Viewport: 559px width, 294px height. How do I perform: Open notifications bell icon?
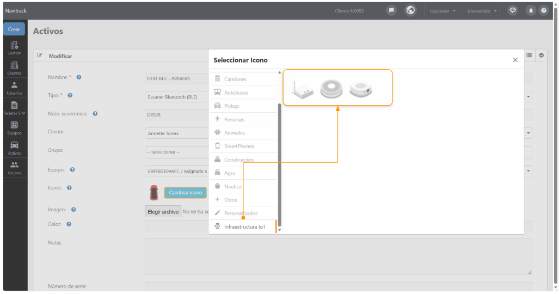tap(531, 11)
